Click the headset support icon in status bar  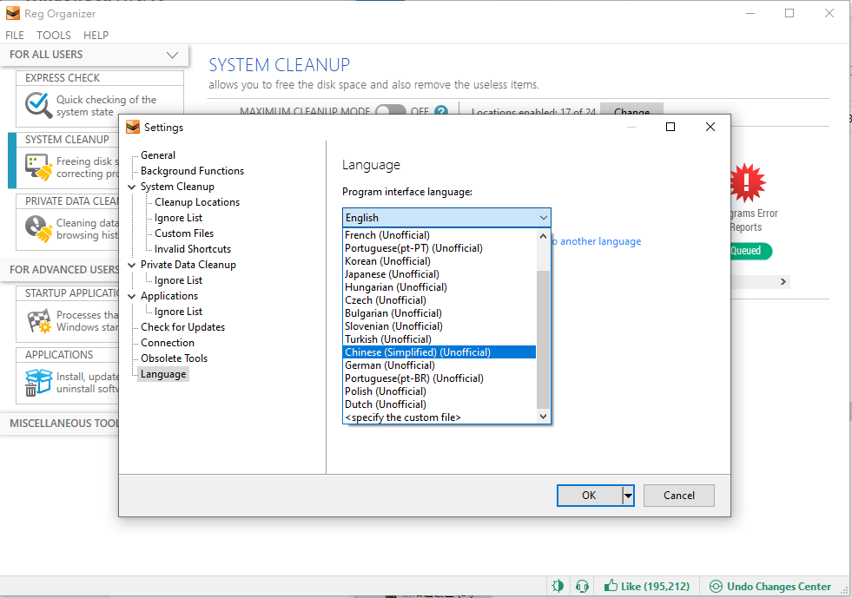coord(583,587)
